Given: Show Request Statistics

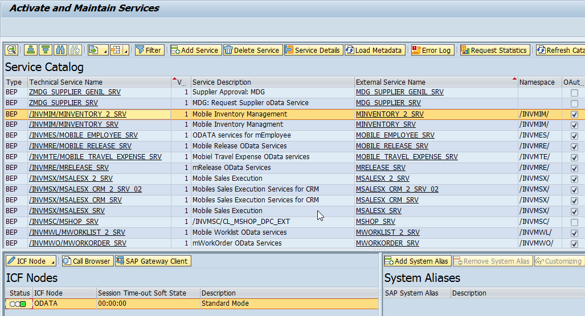Looking at the screenshot, I should pos(494,50).
